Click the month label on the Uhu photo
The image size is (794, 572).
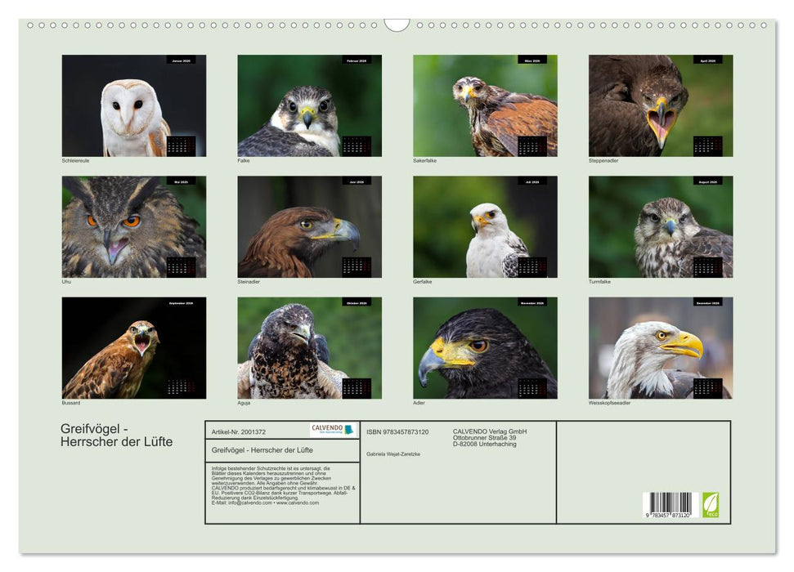[x=181, y=181]
